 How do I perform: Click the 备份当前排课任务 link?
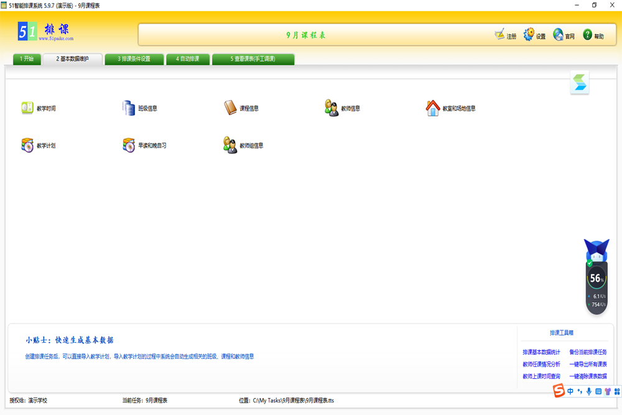point(588,352)
